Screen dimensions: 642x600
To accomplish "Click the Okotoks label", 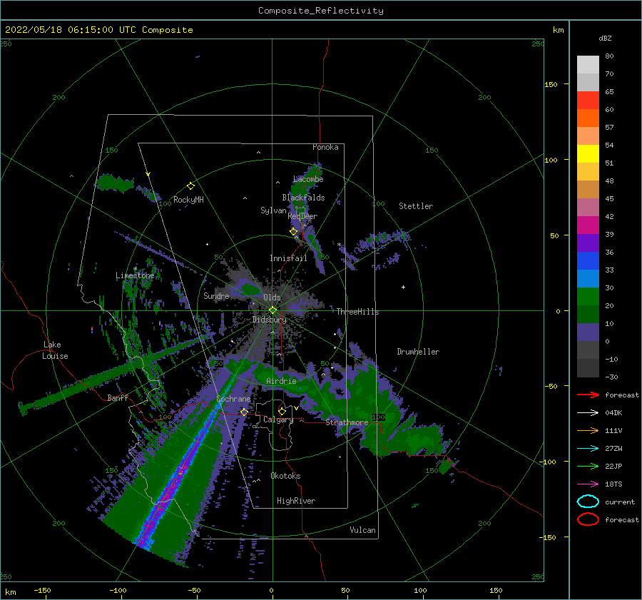I will [x=285, y=476].
